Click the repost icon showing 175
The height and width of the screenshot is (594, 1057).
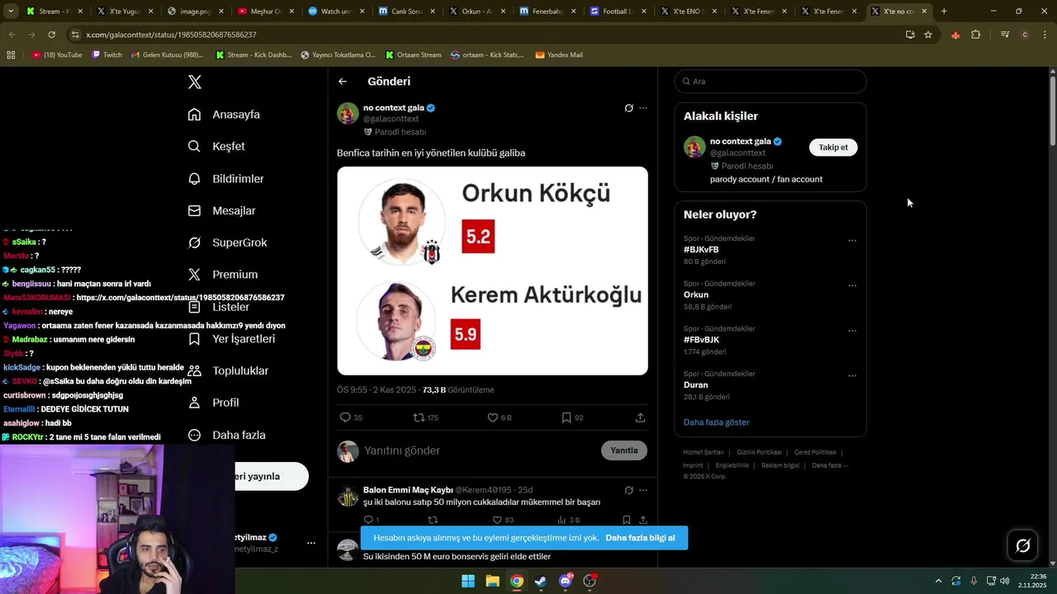point(419,417)
